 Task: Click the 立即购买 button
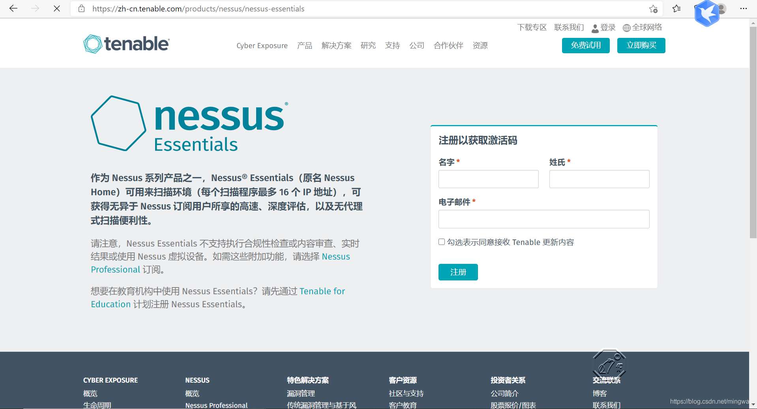(641, 45)
